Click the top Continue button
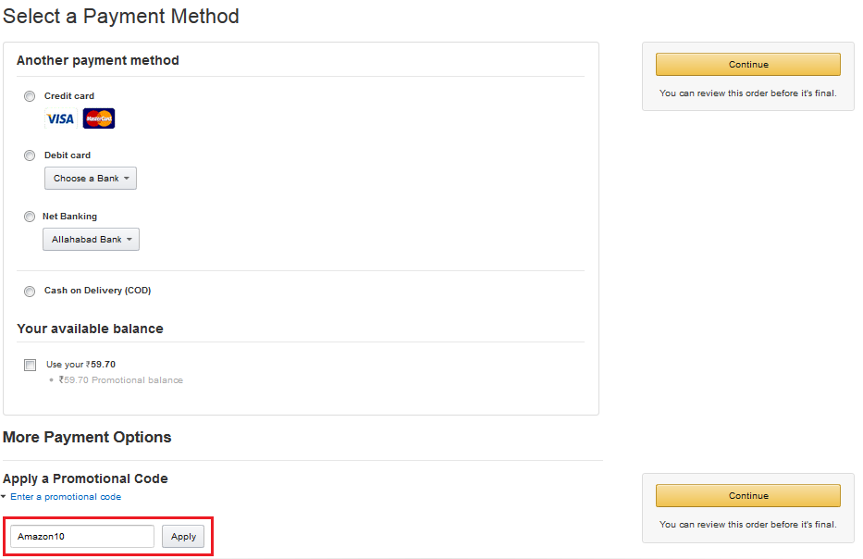This screenshot has height=559, width=863. (x=747, y=64)
